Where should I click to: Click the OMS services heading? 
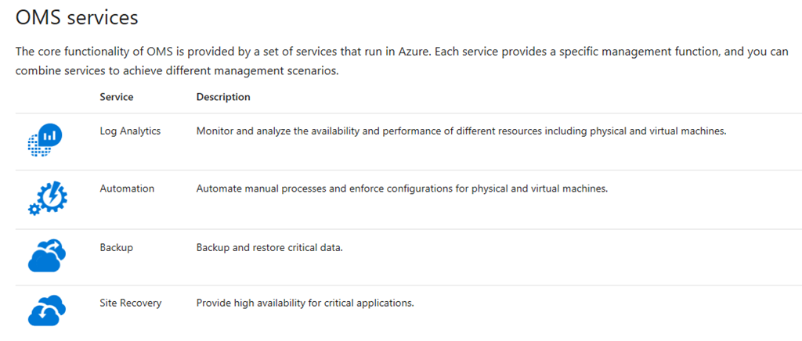pos(77,16)
